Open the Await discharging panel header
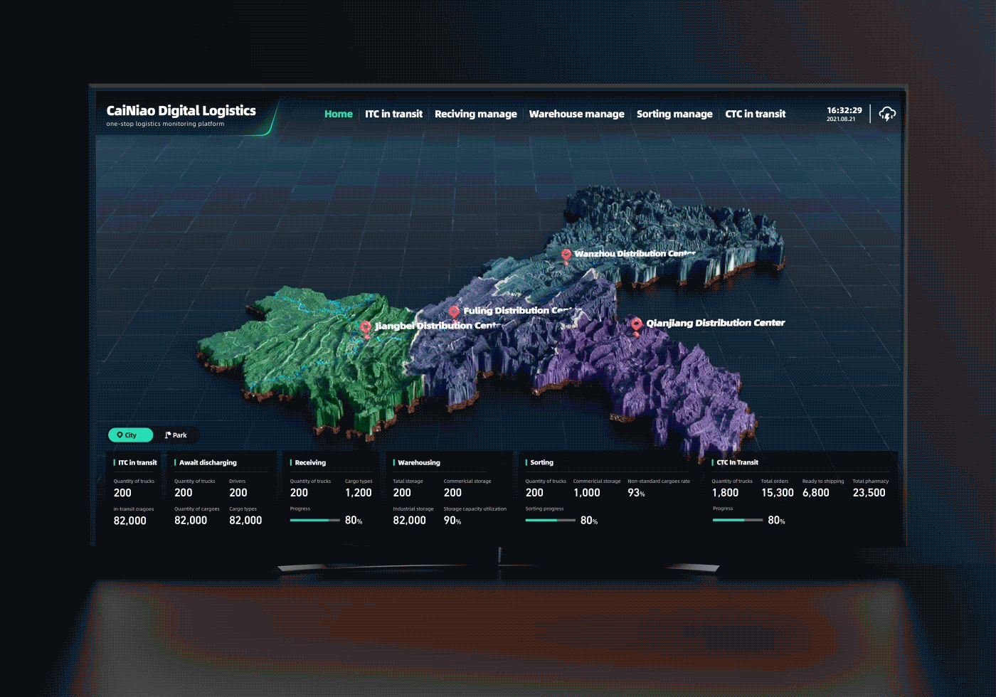Screen dimensions: 996x697 point(208,462)
